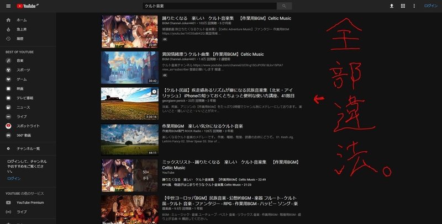The width and height of the screenshot is (442, 224).
Task: Open title 【中世ヨーロッパBGM】民族音楽
Action: (230, 201)
